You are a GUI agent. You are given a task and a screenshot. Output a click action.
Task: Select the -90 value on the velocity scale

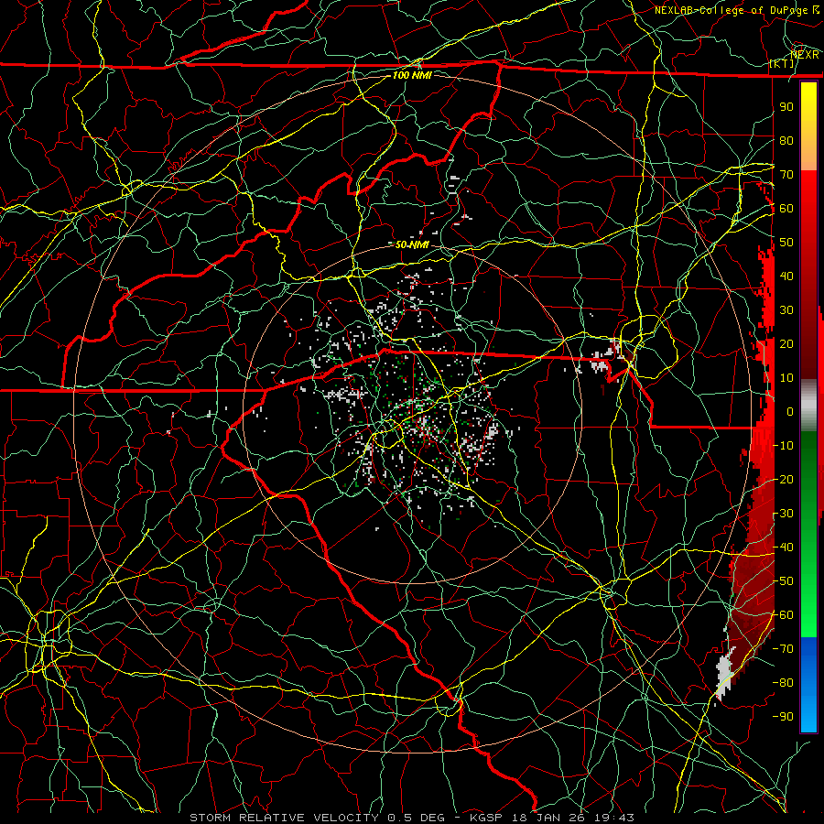783,717
